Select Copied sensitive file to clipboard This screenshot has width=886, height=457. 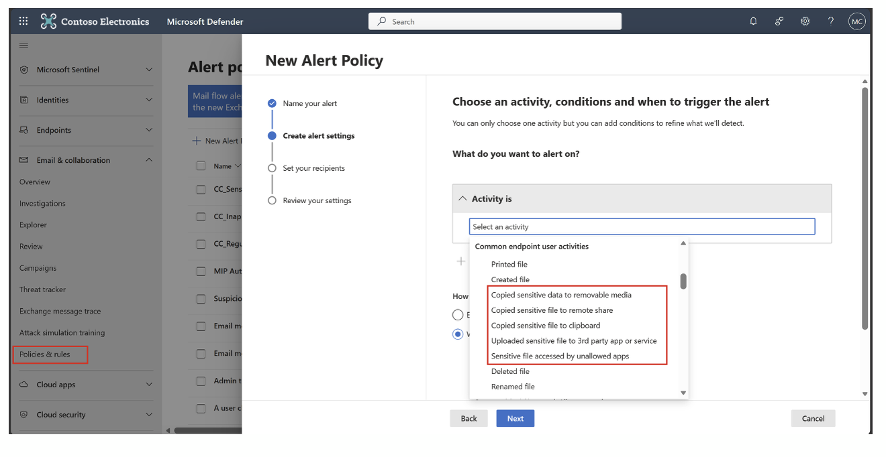point(545,326)
